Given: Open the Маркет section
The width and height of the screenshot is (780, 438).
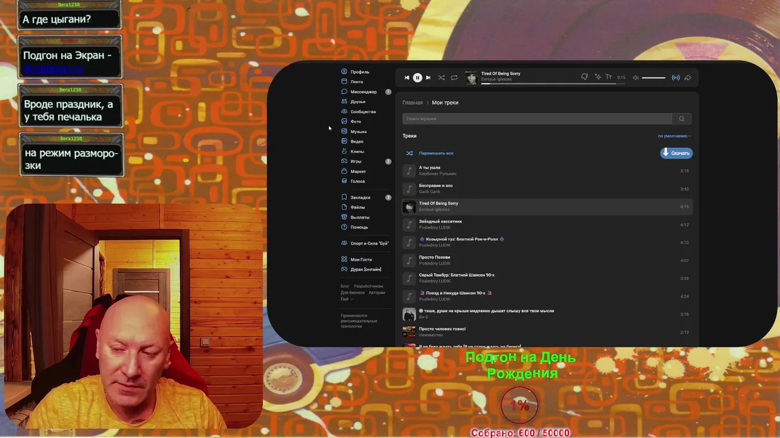Looking at the screenshot, I should (x=354, y=172).
